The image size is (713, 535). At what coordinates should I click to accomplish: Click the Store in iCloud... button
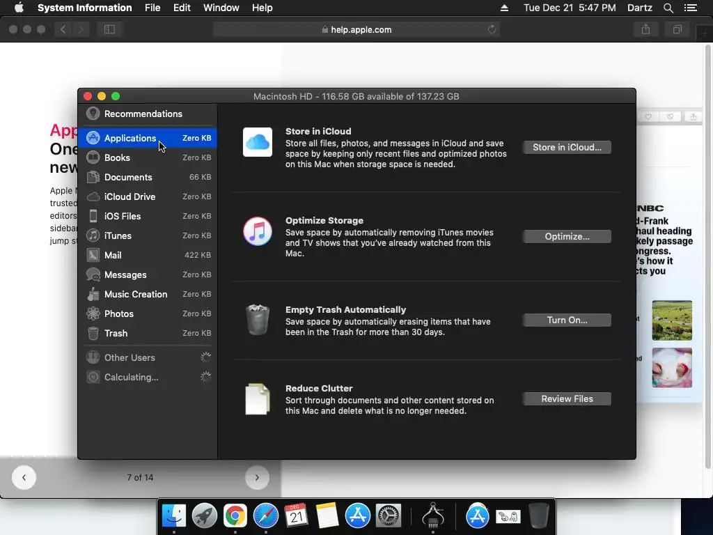point(567,148)
